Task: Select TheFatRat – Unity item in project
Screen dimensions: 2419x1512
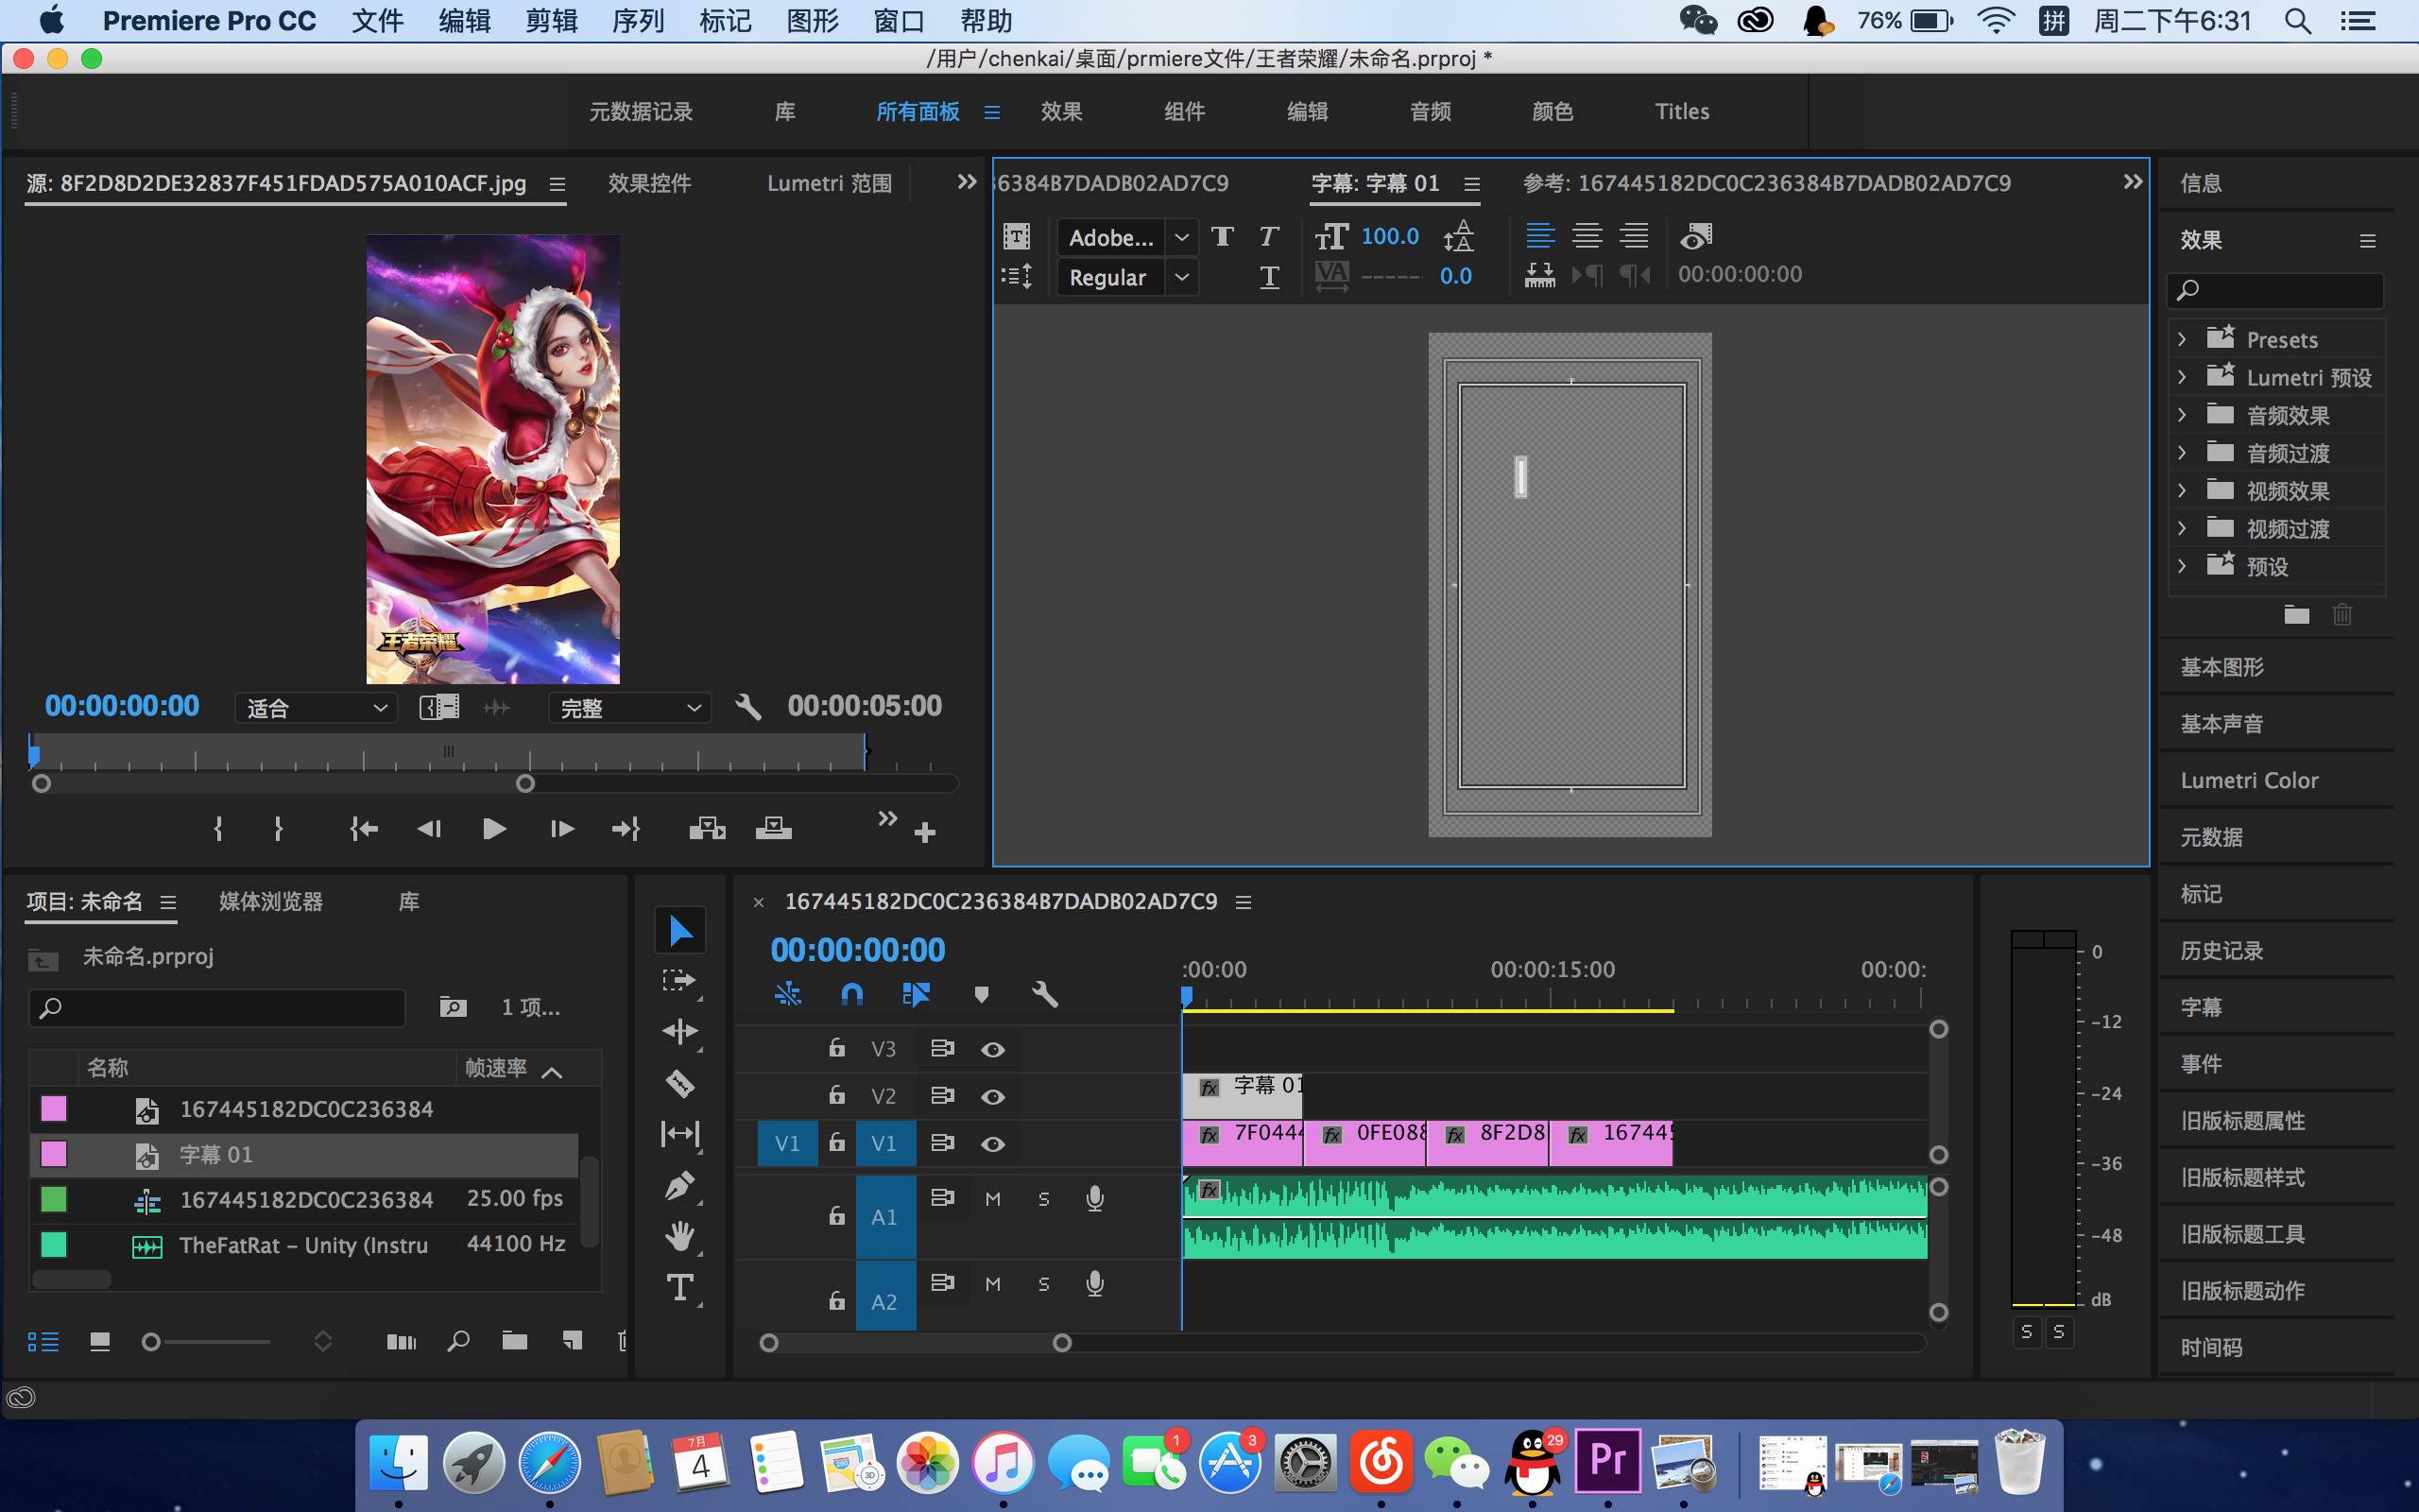Action: (x=303, y=1245)
